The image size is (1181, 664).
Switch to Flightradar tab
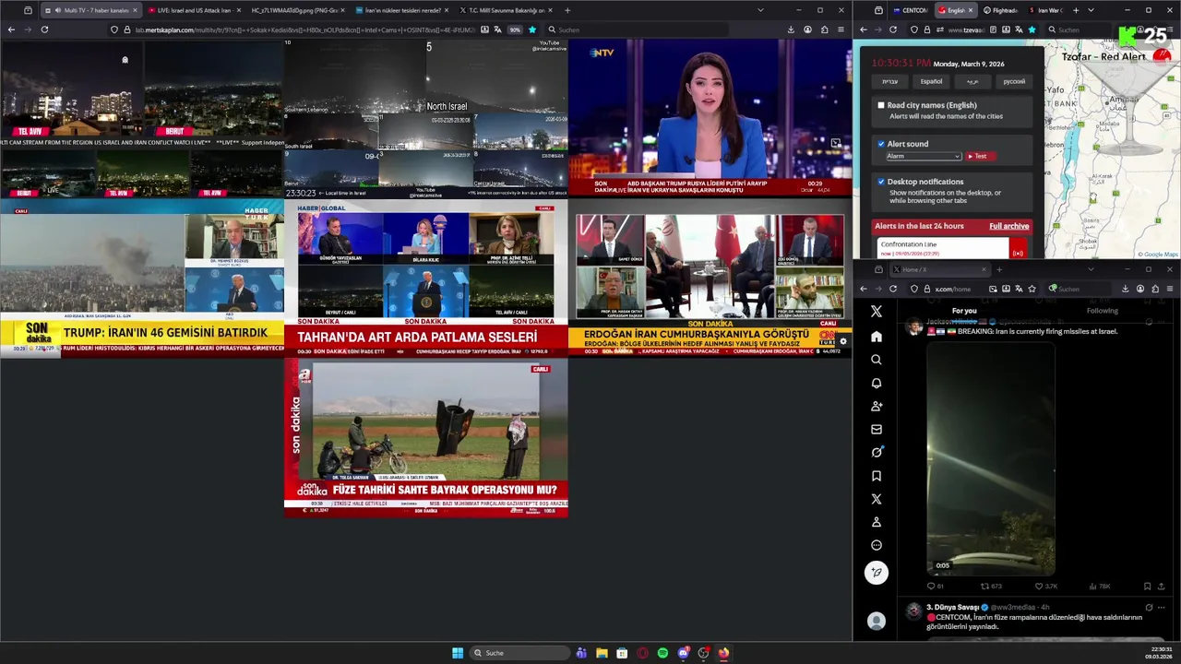1000,10
